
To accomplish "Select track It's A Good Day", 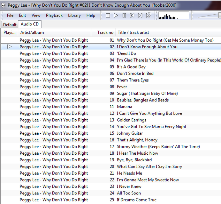I will (111, 67).
